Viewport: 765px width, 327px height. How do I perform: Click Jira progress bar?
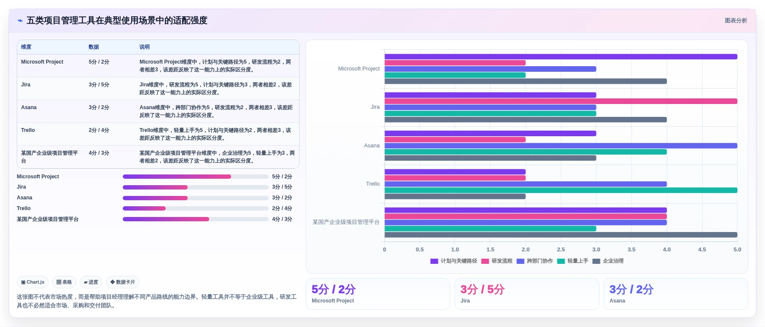[x=195, y=187]
